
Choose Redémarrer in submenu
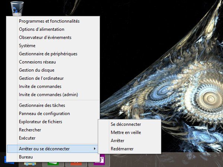pyautogui.click(x=130, y=149)
